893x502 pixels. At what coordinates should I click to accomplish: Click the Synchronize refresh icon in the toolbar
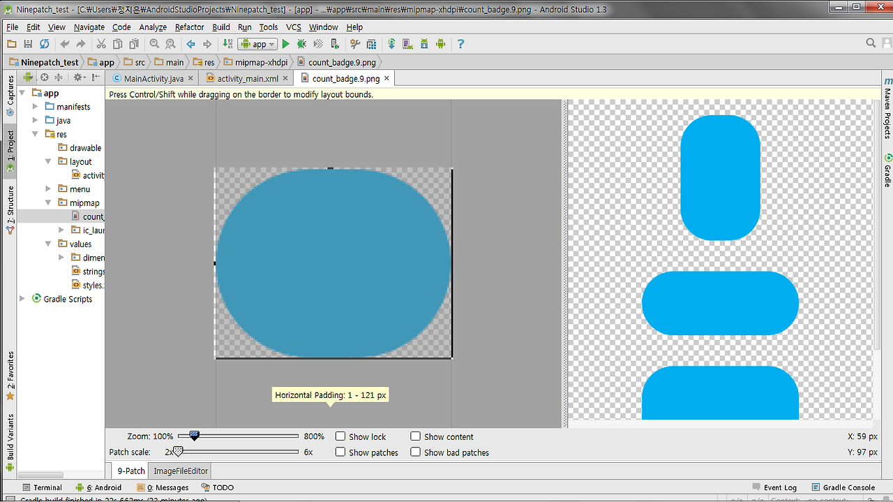click(45, 44)
